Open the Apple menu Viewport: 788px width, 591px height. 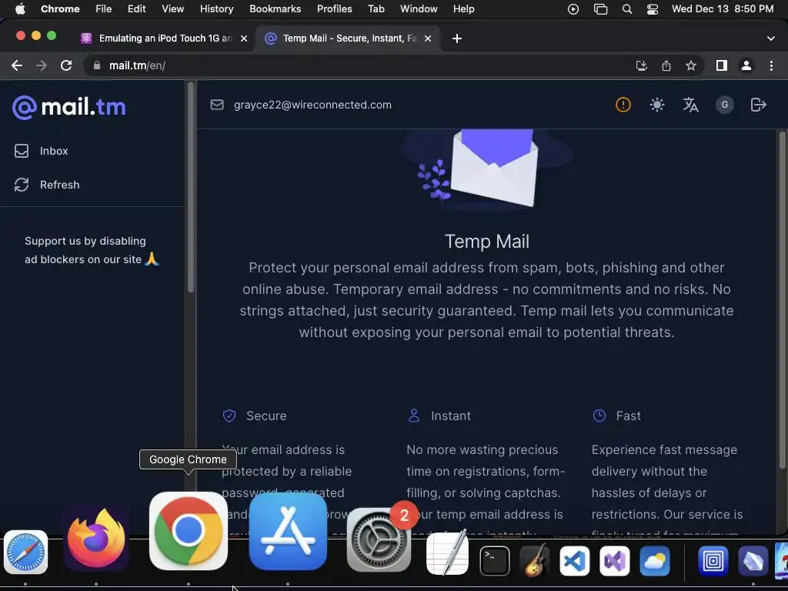(x=20, y=8)
